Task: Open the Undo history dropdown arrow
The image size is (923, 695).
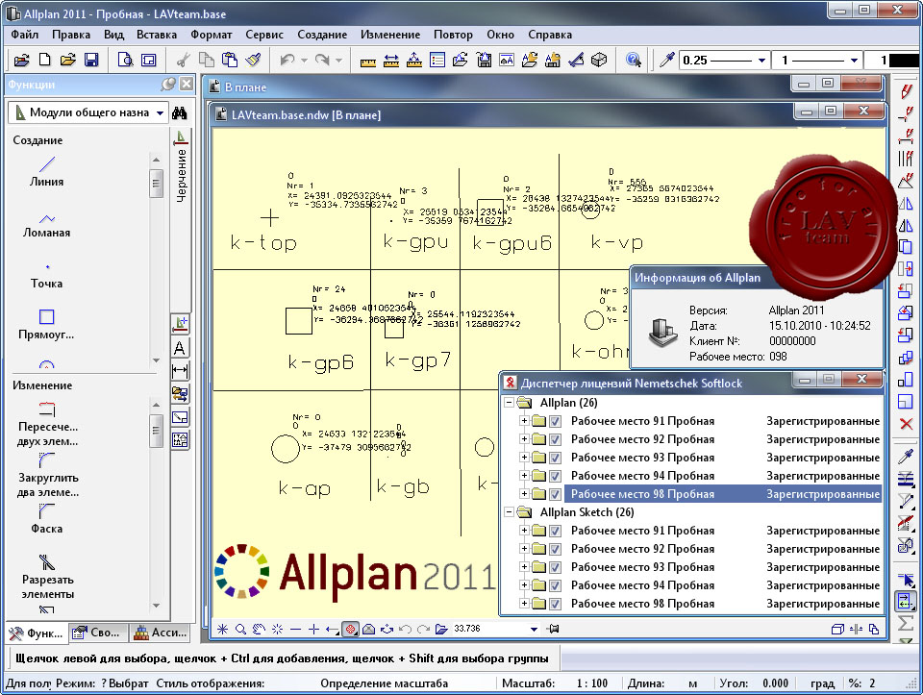Action: click(304, 60)
